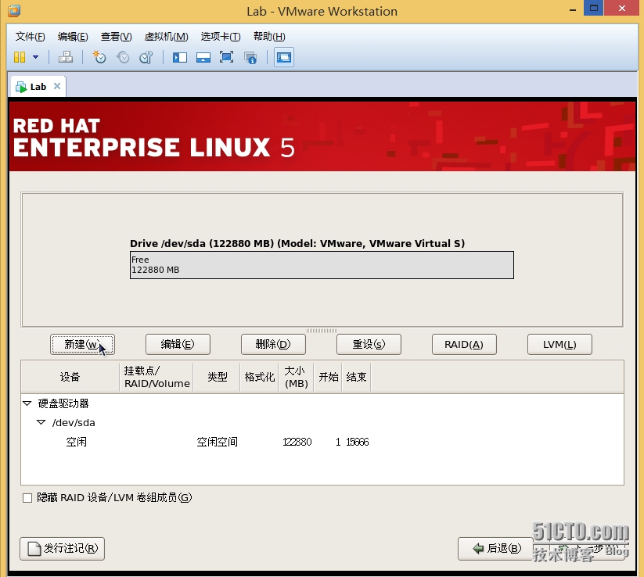Toggle the library sidebar view icon
The width and height of the screenshot is (644, 577).
pos(179,57)
